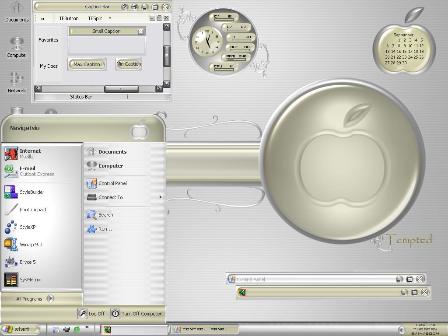Click the horizontal scrollbar thumb

122,89
